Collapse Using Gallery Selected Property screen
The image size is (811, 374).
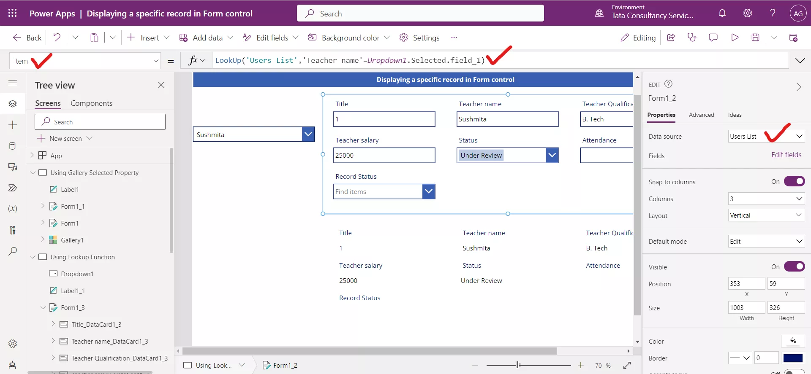33,172
